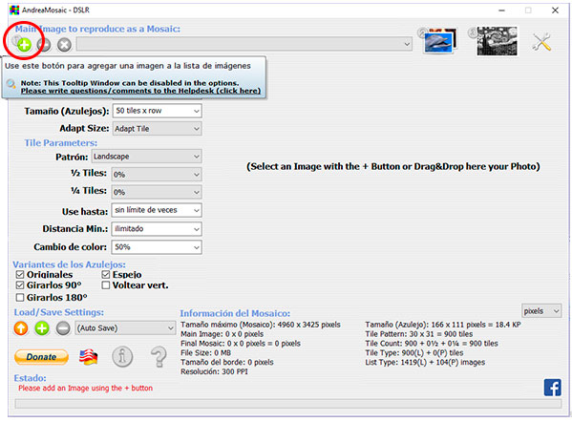Open options with the crossed tools icon

pyautogui.click(x=541, y=42)
